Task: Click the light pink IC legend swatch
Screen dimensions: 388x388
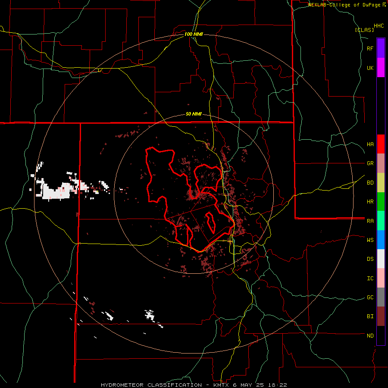Action: [x=381, y=278]
